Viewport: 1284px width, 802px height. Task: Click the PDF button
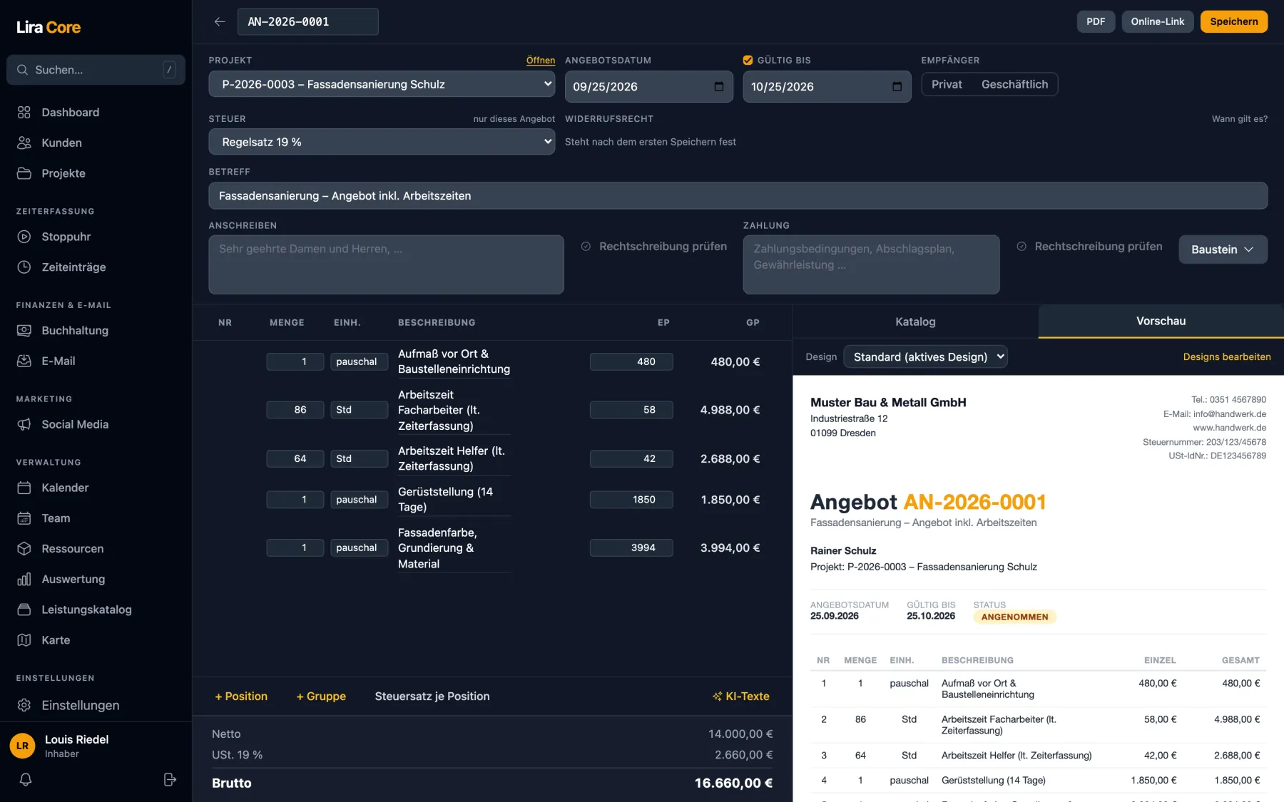(x=1096, y=21)
